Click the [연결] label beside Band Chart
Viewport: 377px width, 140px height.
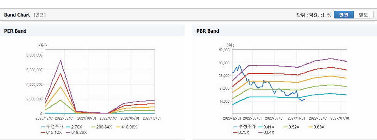click(x=40, y=15)
